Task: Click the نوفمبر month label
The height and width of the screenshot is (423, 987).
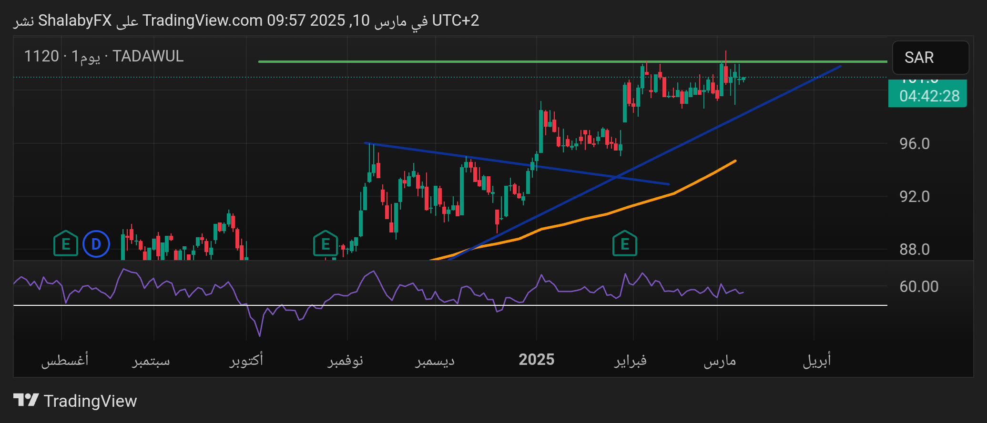Action: [x=346, y=360]
